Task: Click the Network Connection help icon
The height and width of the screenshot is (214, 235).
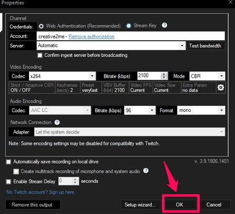Action: (57, 122)
